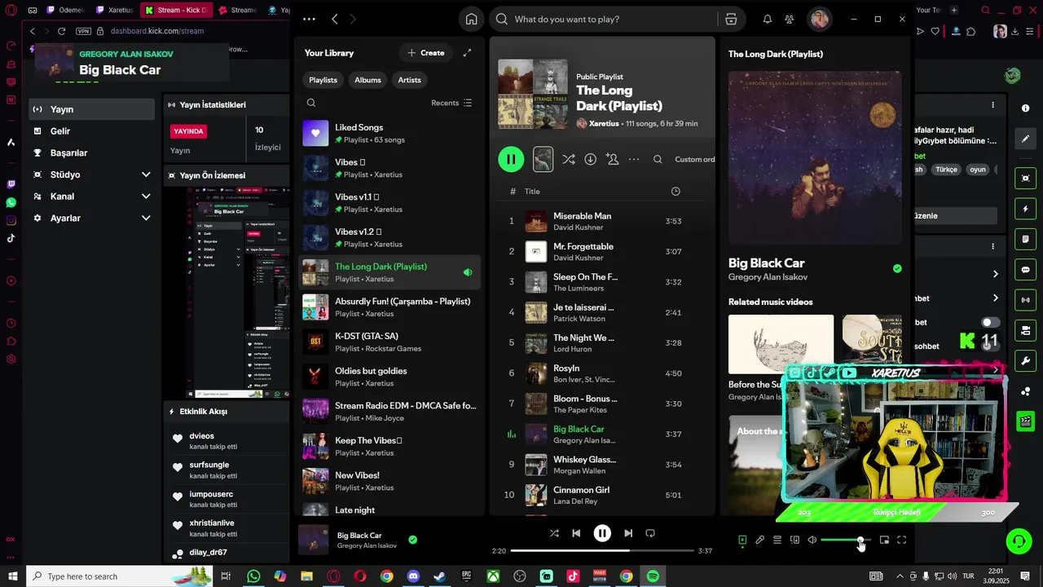Toggle the Kick chat switch
1043x587 pixels.
pos(991,322)
